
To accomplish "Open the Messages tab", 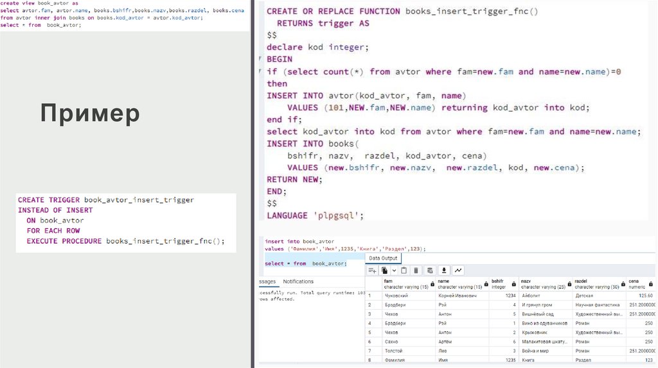I will (x=267, y=281).
